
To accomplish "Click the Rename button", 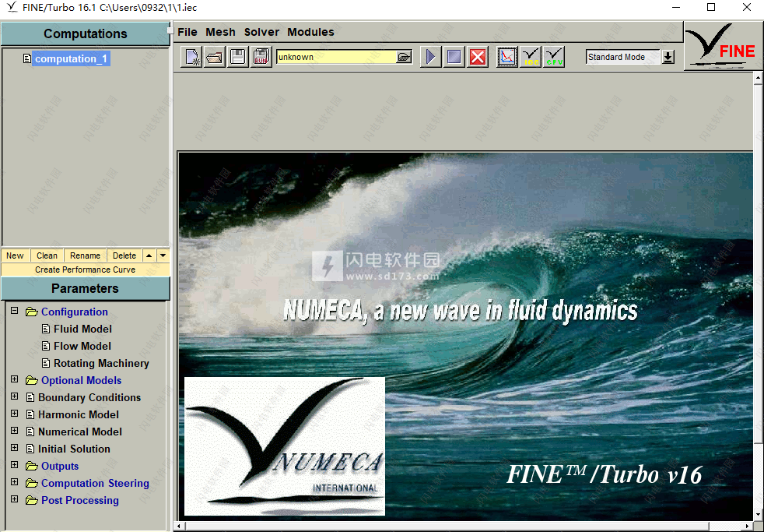I will pos(86,255).
